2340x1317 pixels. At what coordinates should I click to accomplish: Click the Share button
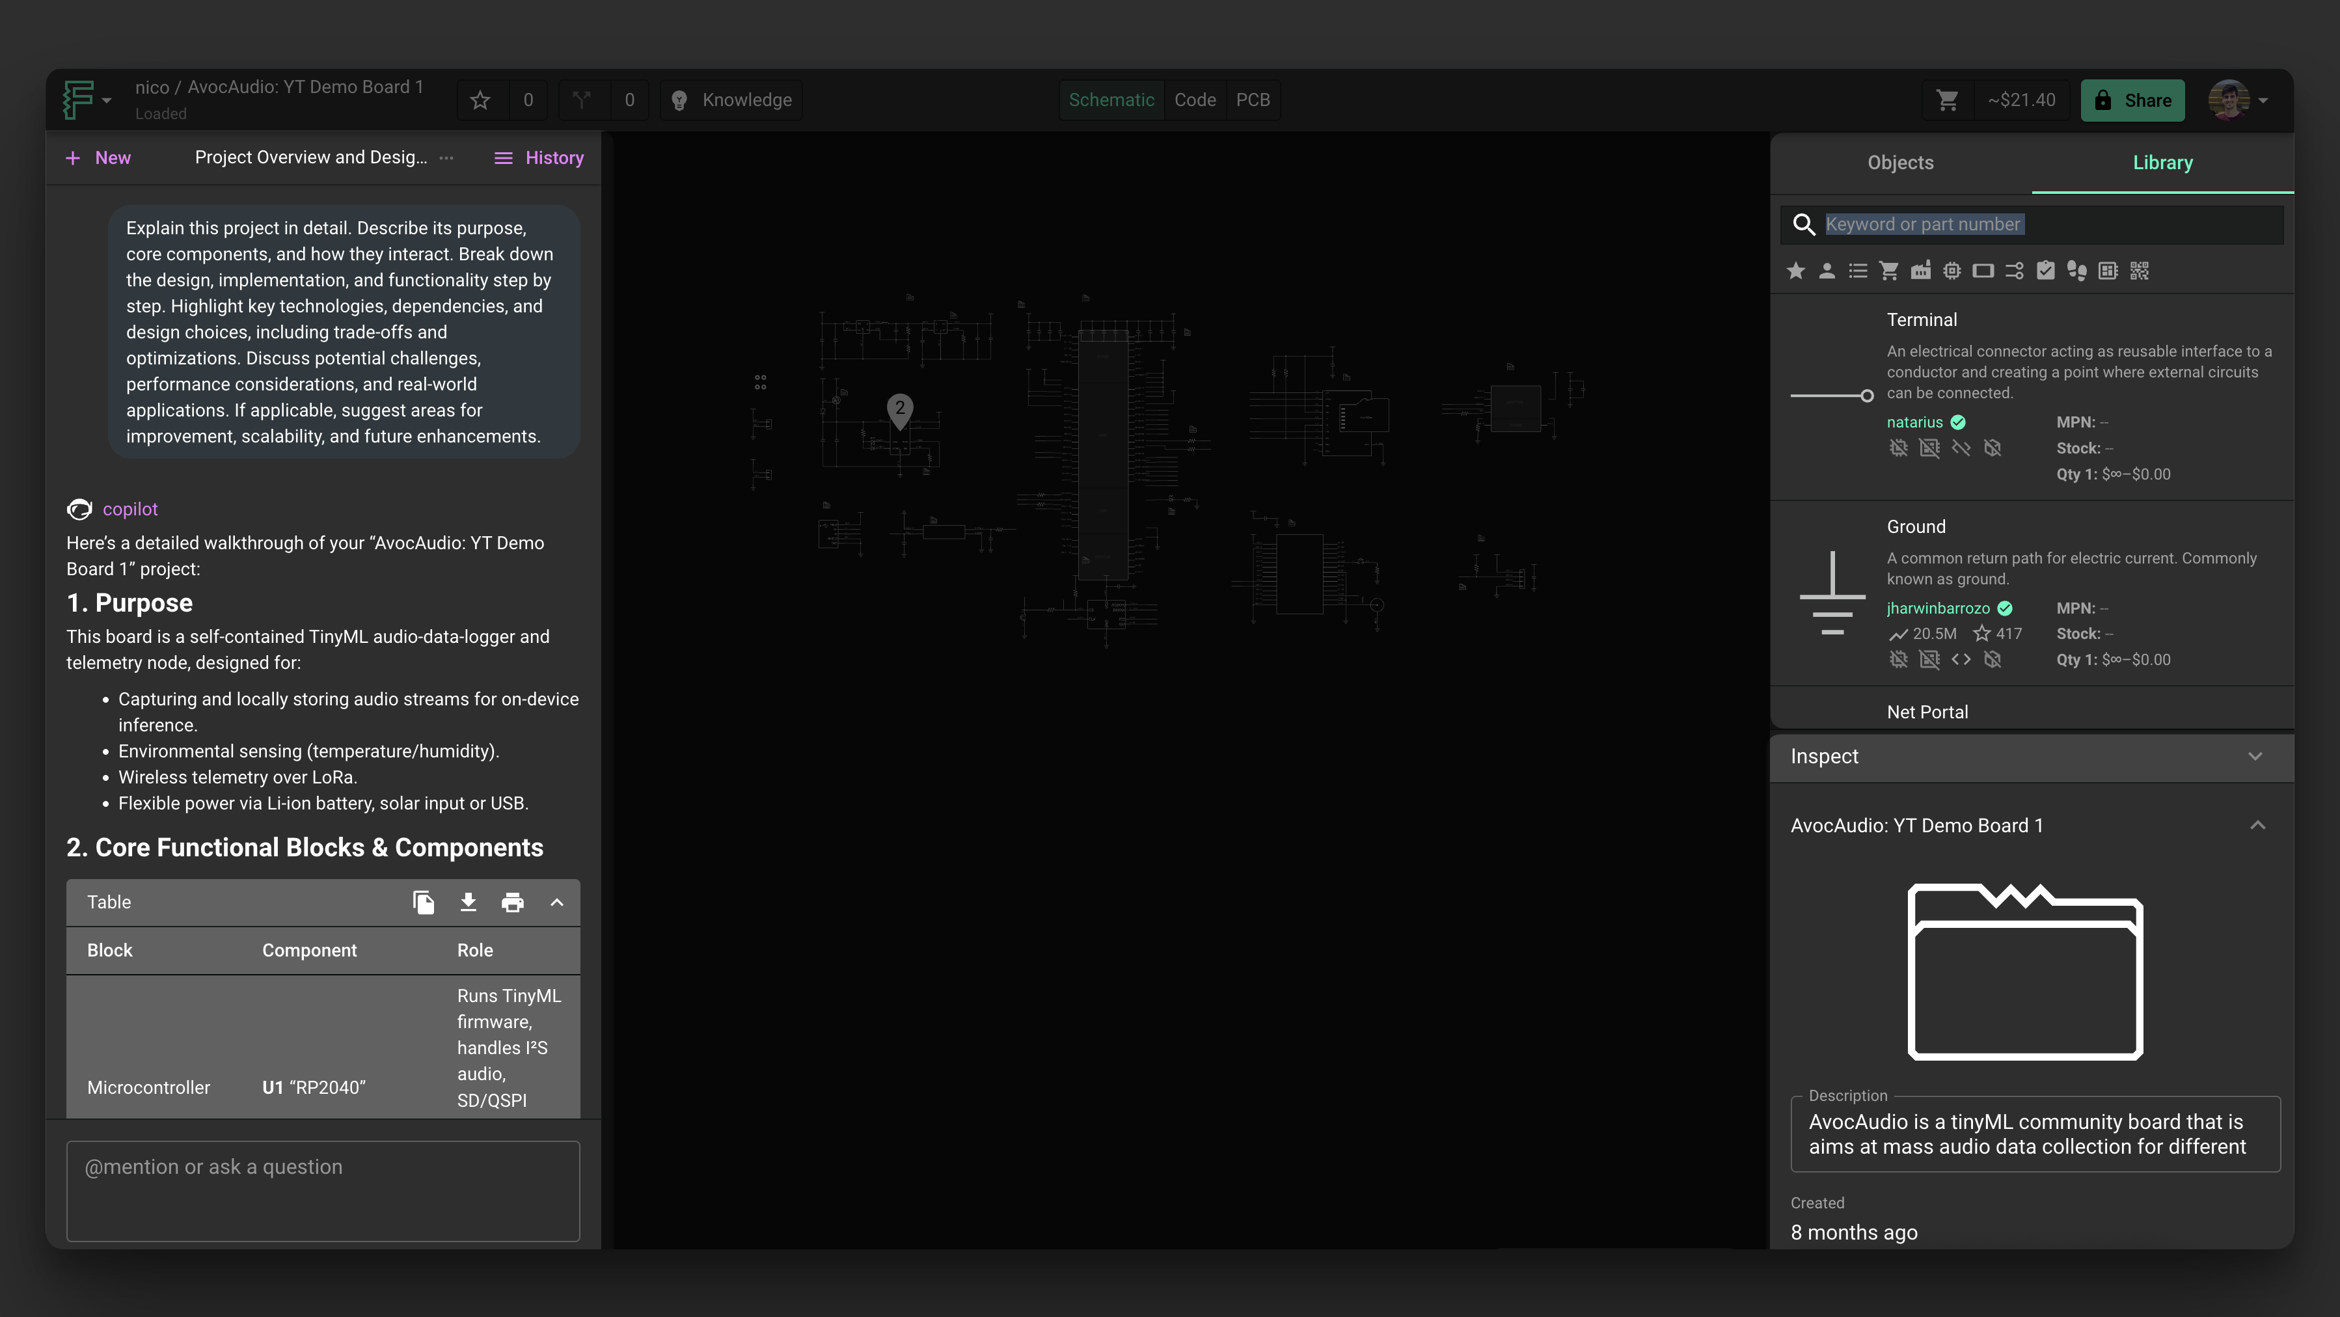(x=2133, y=100)
